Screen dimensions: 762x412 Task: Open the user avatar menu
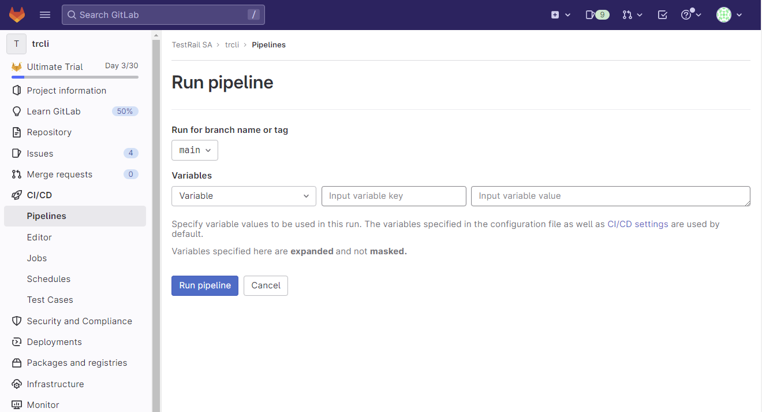click(729, 15)
